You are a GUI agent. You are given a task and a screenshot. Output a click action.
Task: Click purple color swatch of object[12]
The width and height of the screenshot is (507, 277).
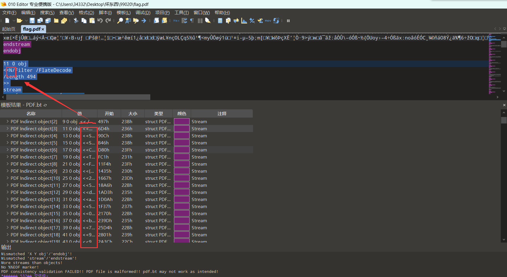coord(182,192)
